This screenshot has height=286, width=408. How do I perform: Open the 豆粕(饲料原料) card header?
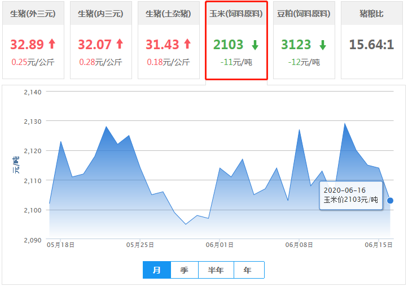click(304, 14)
